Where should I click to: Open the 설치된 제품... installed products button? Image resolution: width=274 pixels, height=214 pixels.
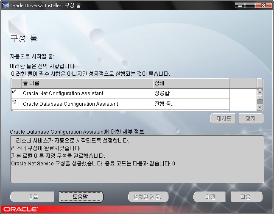148,197
